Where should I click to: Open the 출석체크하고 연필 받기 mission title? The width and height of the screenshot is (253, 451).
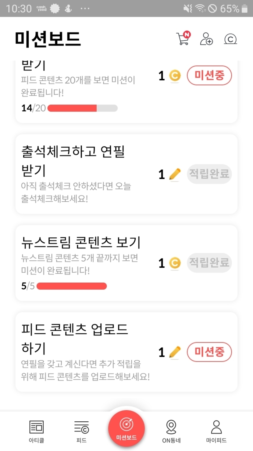73,161
